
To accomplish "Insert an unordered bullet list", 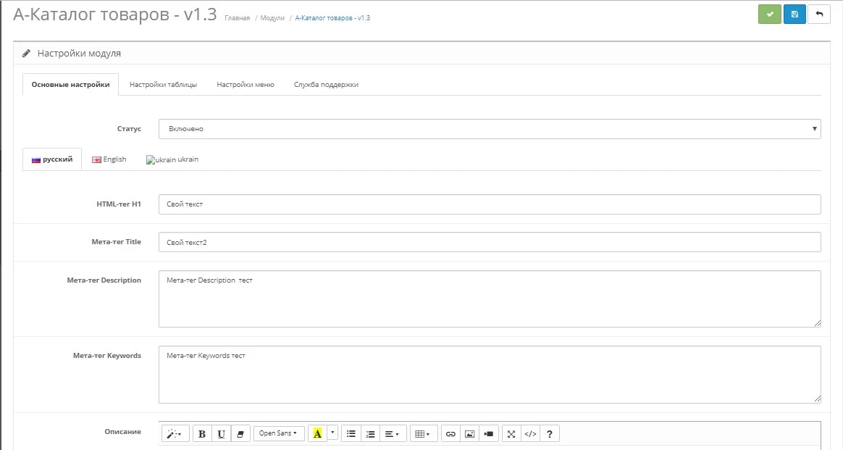I will [351, 434].
